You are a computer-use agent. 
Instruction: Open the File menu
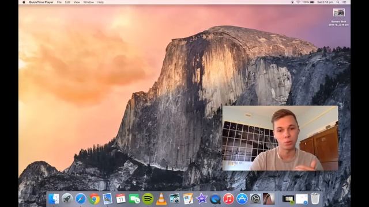pyautogui.click(x=59, y=2)
